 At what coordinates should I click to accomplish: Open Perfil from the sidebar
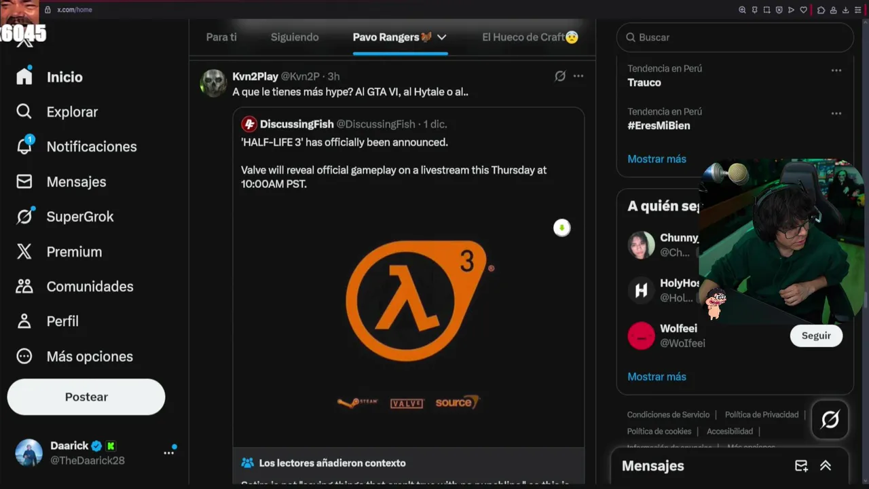[x=48, y=321]
